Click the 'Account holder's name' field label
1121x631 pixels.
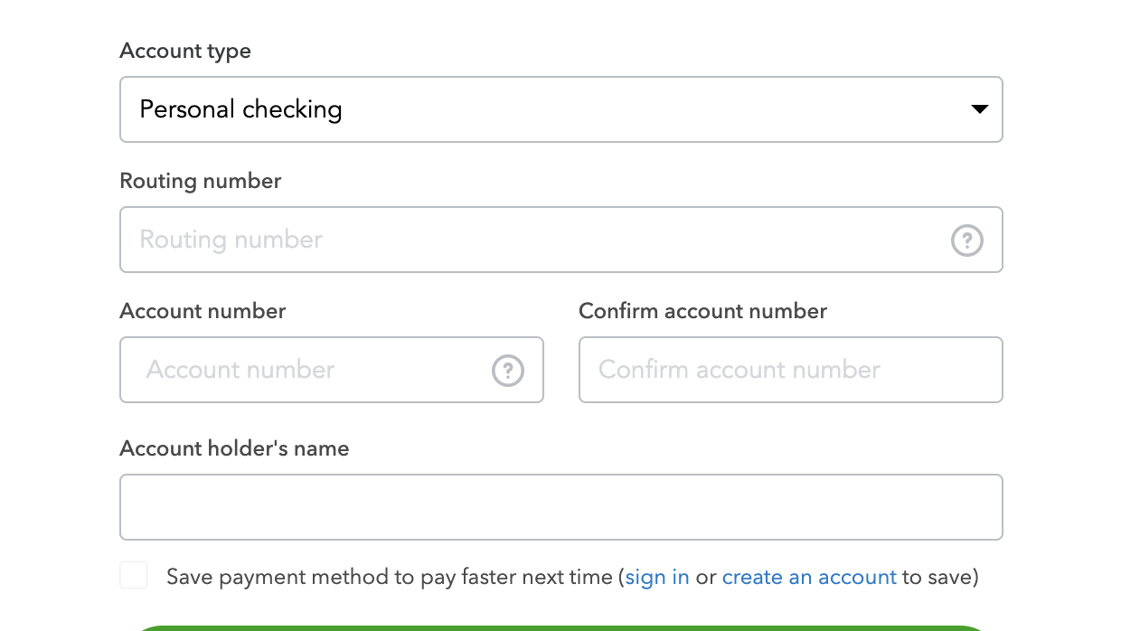[x=234, y=448]
